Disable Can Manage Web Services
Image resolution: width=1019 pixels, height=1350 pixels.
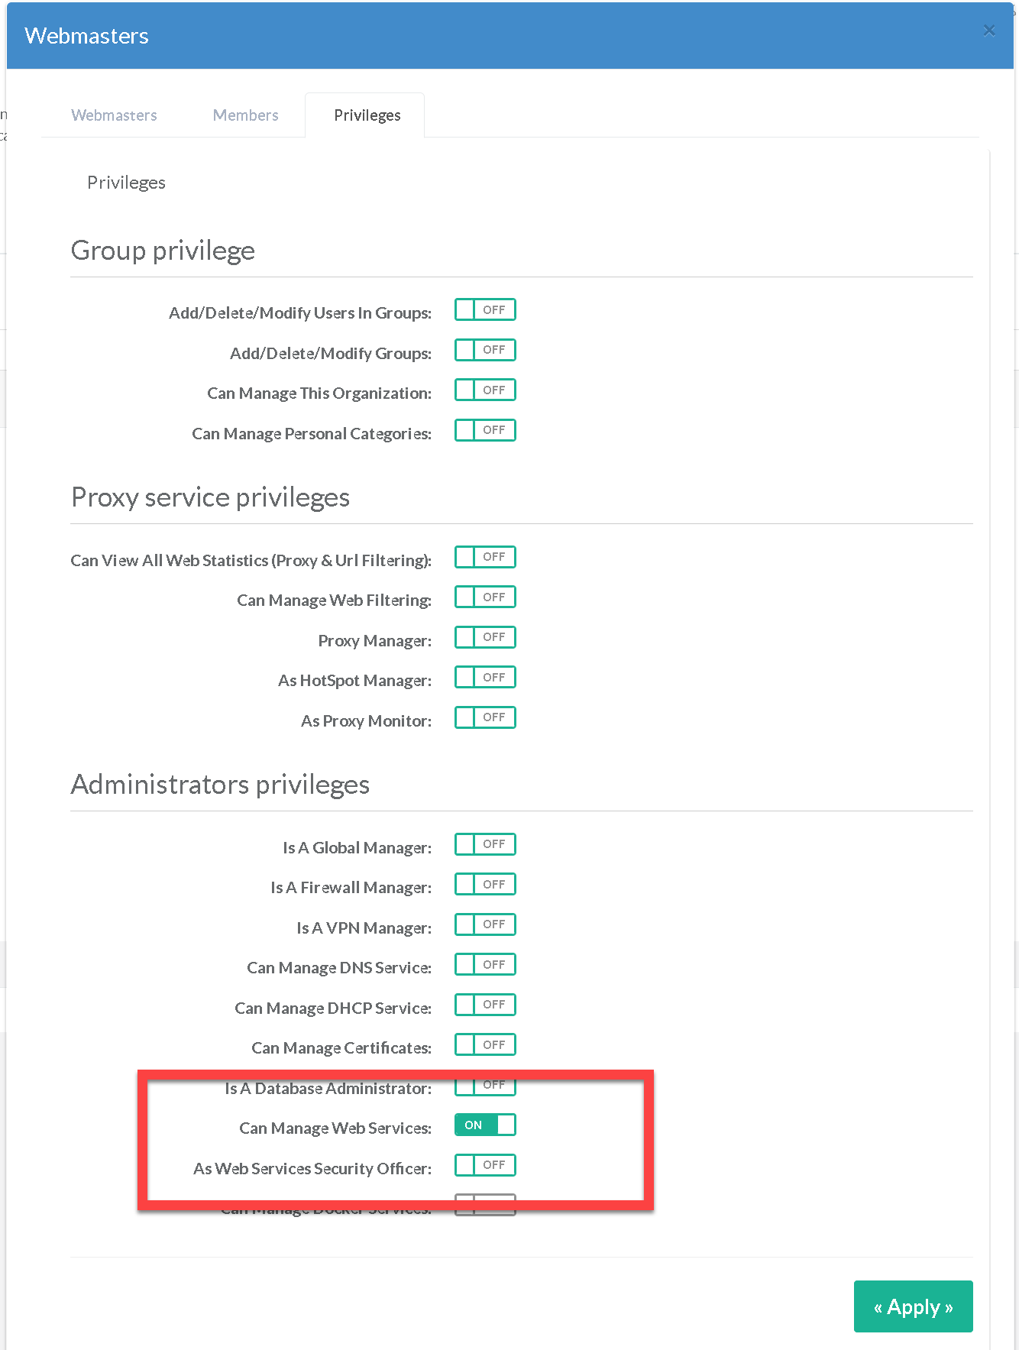tap(485, 1125)
